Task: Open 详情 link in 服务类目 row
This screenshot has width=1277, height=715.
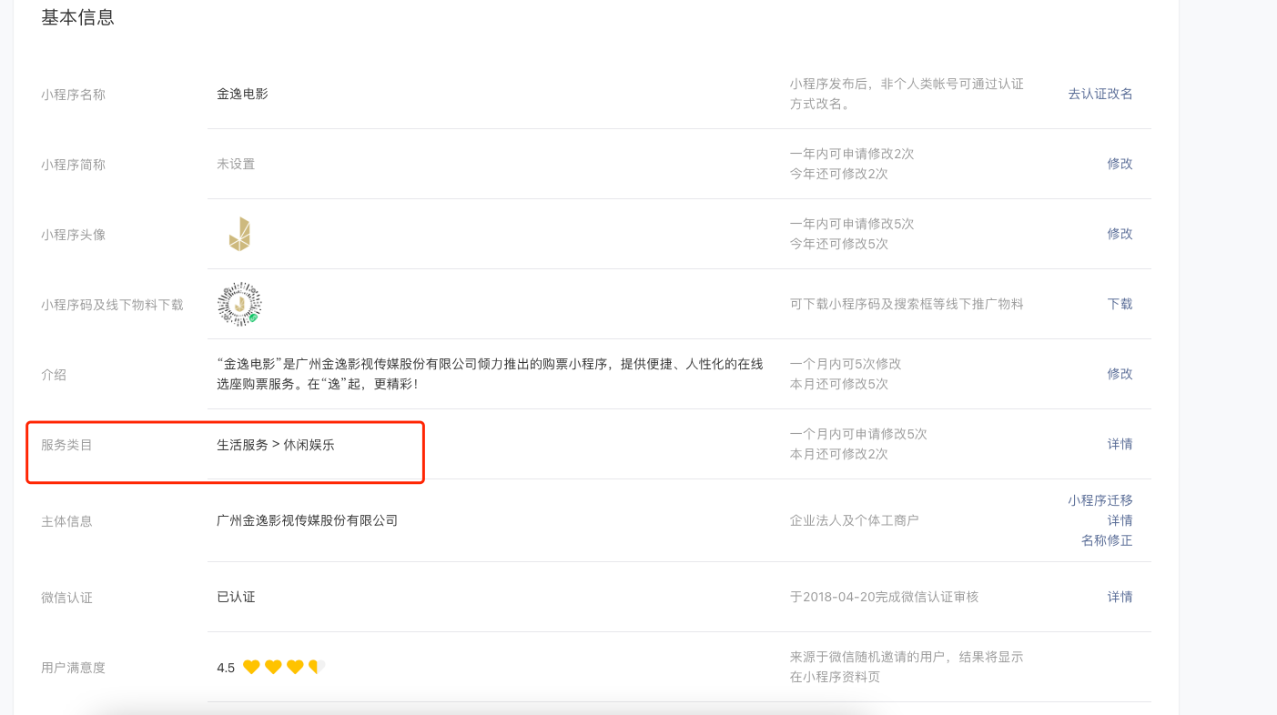Action: pyautogui.click(x=1120, y=444)
